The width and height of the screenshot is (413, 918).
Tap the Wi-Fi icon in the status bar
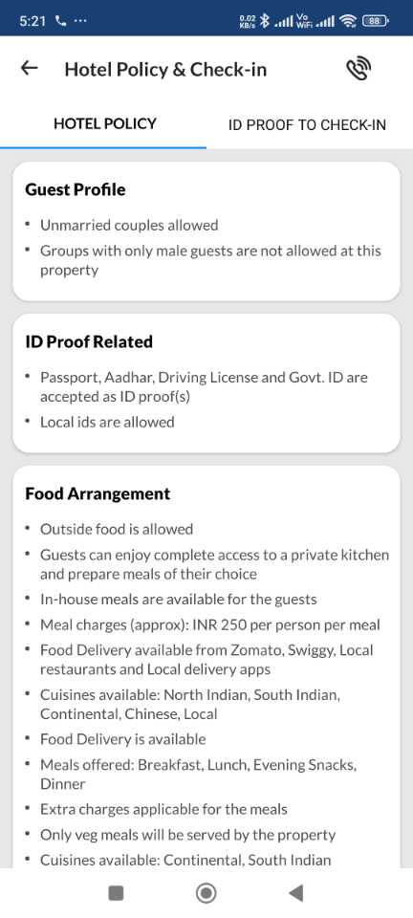(x=349, y=21)
